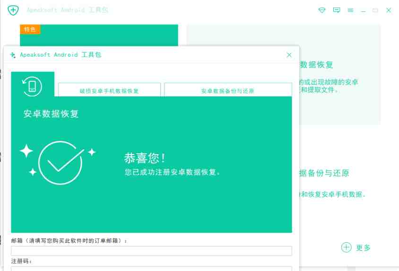
Task: Click 您已成功注册安卓数据恢复 message
Action: click(172, 172)
